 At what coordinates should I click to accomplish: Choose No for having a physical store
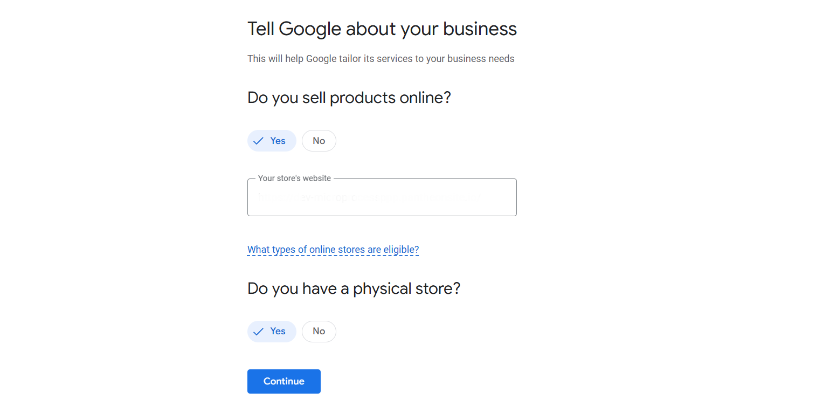[319, 332]
